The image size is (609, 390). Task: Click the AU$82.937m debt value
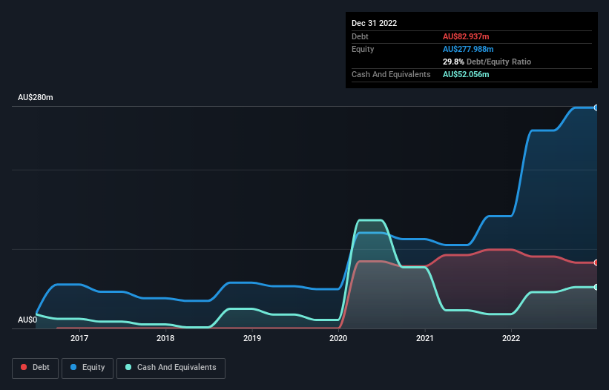pos(466,36)
